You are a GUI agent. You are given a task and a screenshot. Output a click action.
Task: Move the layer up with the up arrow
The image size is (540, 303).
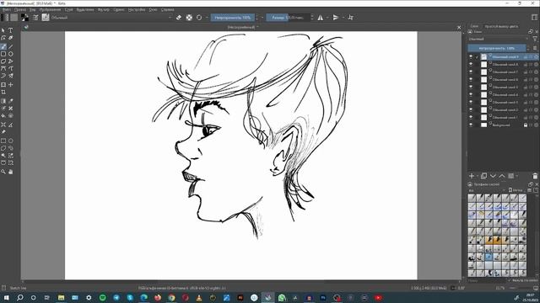502,176
